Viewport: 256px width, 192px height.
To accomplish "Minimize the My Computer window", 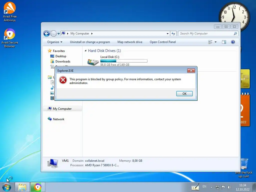I will tap(218, 26).
